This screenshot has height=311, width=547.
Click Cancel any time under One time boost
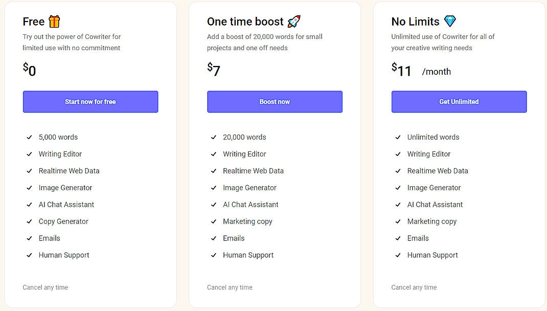pos(230,287)
